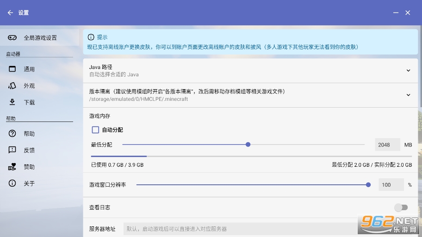Click the 2048 MB memory input field

(x=387, y=145)
